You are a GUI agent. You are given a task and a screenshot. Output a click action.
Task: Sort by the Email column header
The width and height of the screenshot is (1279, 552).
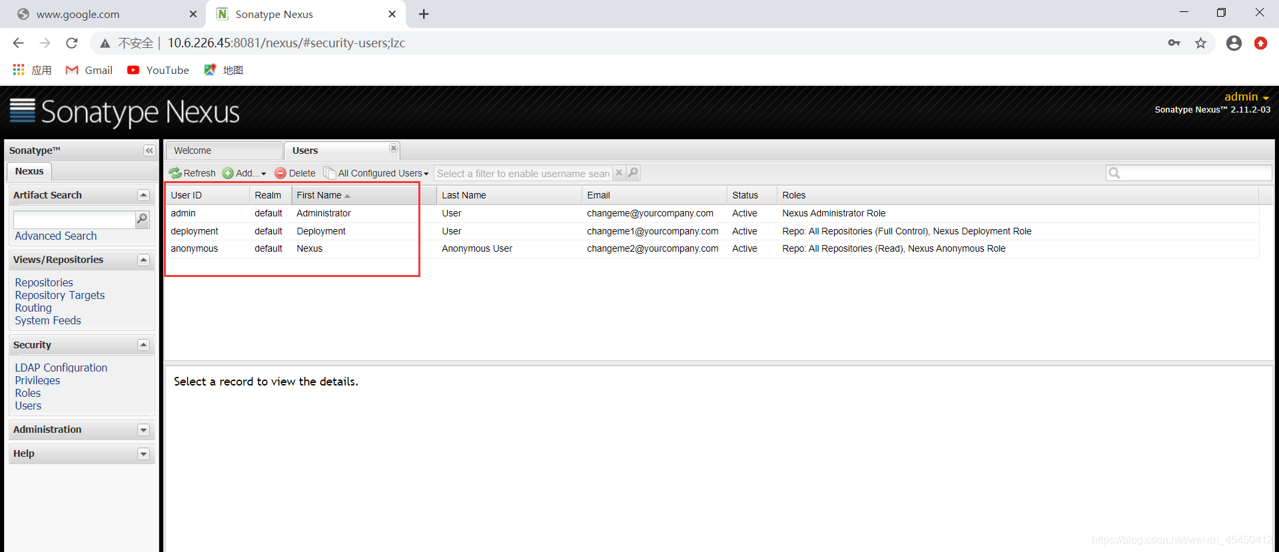[x=654, y=195]
